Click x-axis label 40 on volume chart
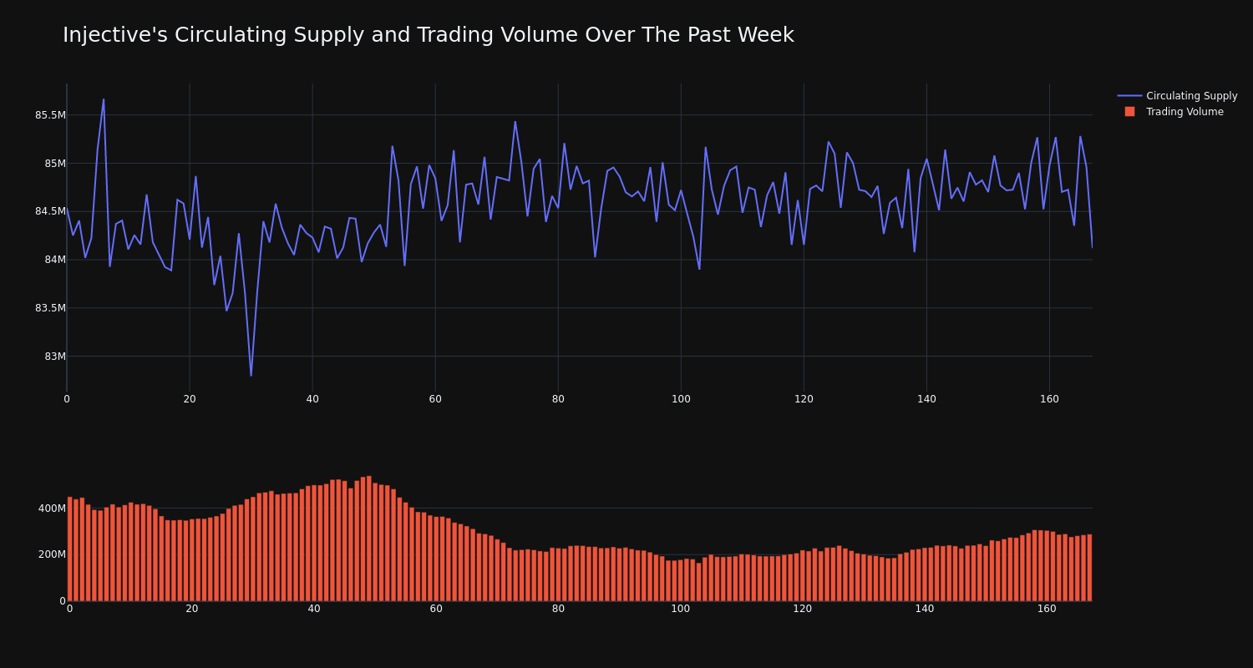This screenshot has height=668, width=1253. (314, 609)
